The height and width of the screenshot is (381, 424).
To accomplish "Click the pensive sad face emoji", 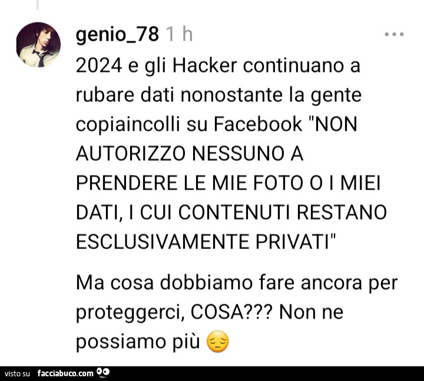I will [217, 341].
